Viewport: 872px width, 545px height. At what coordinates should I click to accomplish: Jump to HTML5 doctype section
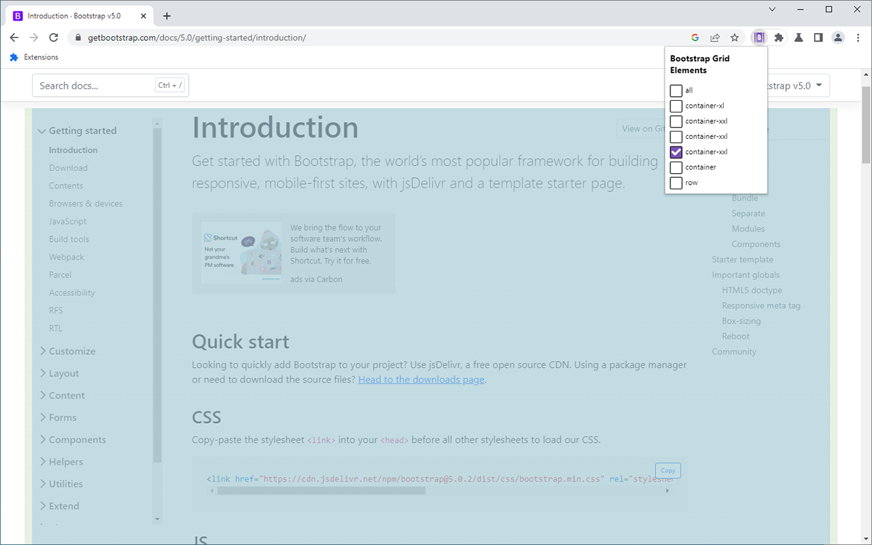752,290
